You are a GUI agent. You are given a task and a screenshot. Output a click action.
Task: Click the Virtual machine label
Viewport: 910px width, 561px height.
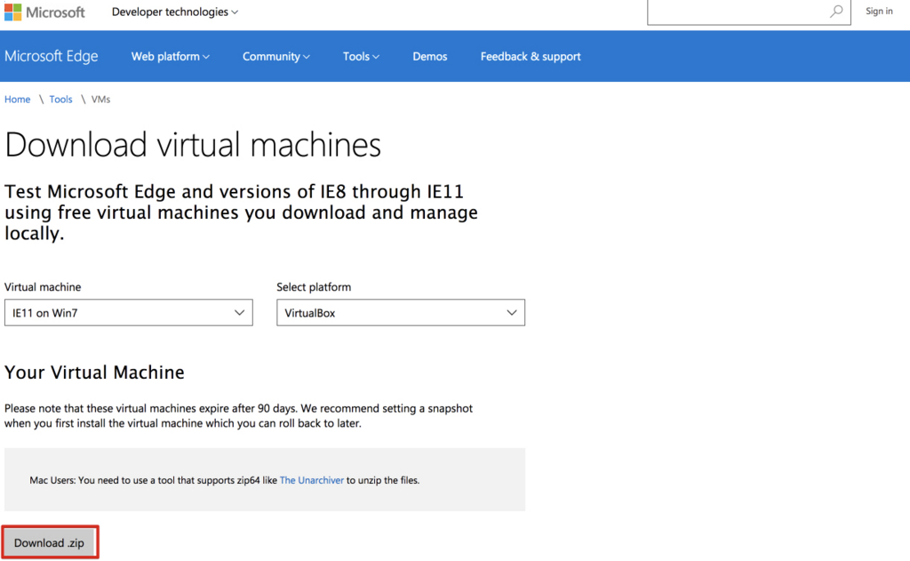coord(43,287)
